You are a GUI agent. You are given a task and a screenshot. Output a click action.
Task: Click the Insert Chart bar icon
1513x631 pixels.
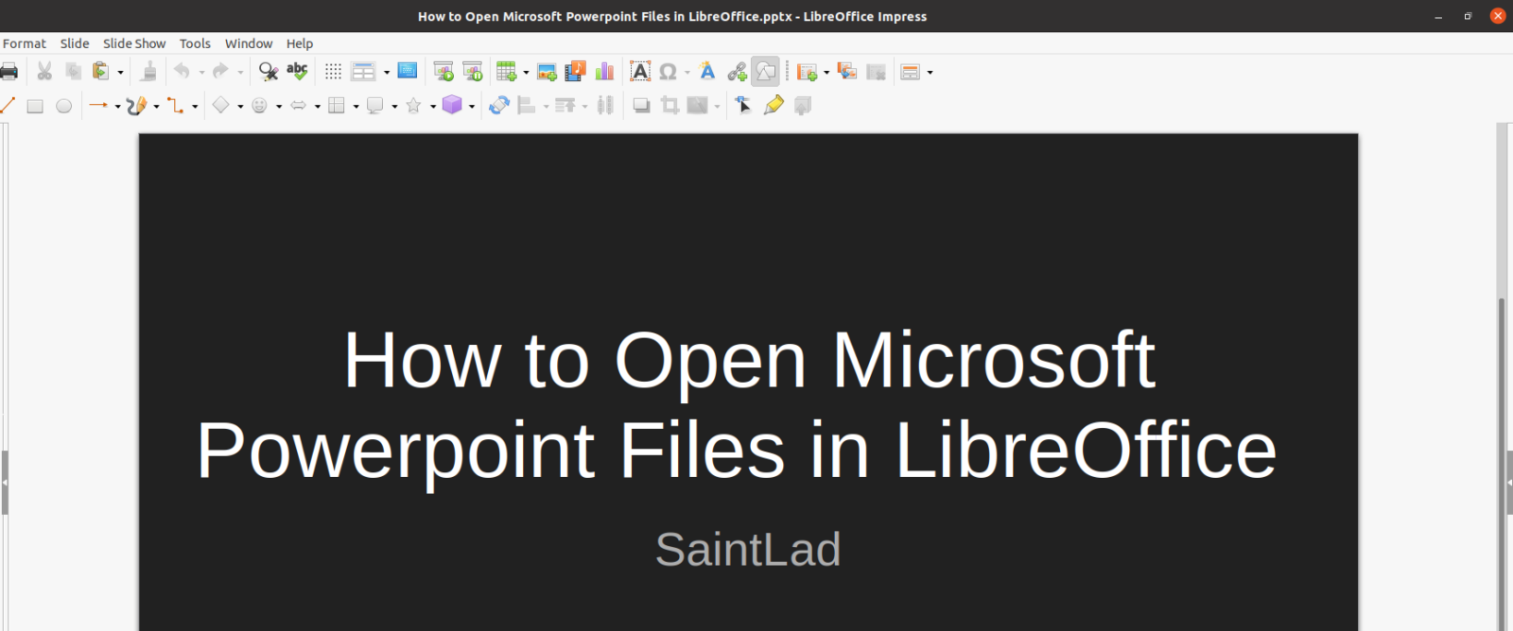click(x=604, y=72)
